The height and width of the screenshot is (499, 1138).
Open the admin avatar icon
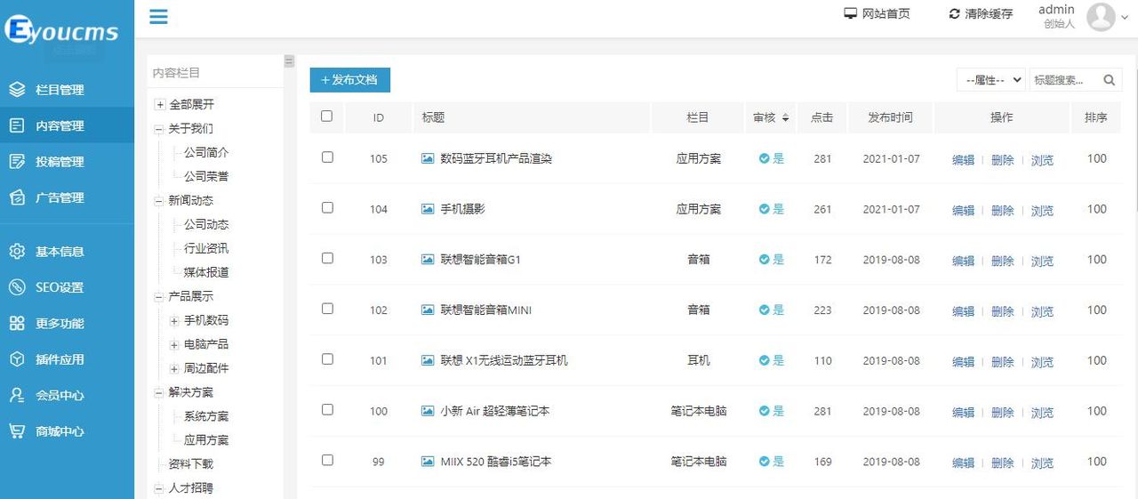click(x=1101, y=17)
